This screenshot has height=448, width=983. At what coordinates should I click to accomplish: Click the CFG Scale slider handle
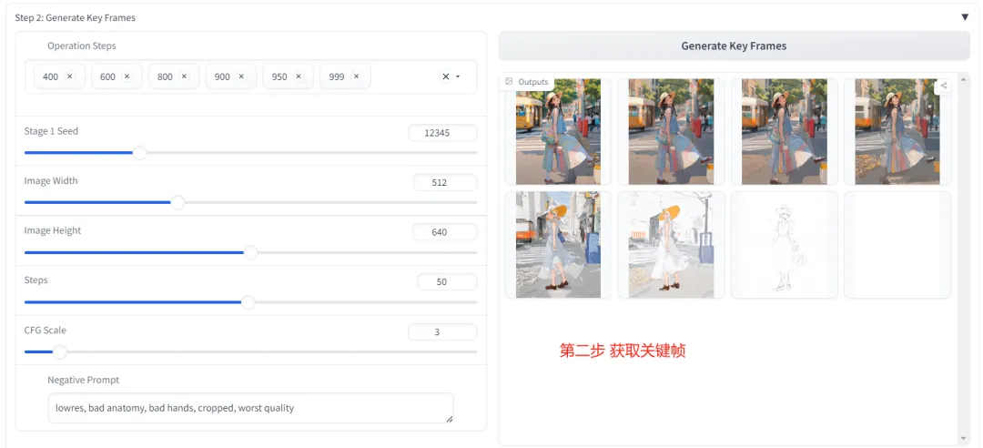coord(60,351)
